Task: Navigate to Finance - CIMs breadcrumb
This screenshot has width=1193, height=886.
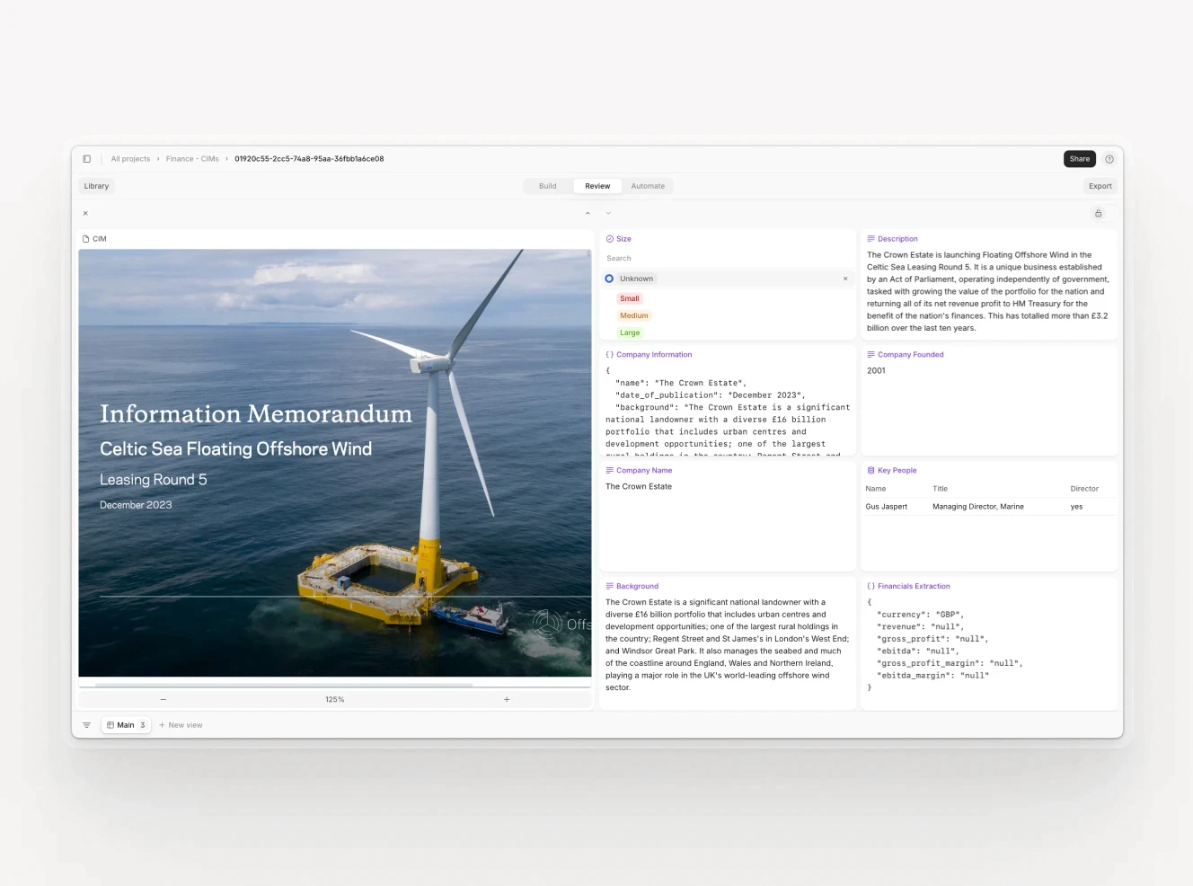Action: click(192, 159)
